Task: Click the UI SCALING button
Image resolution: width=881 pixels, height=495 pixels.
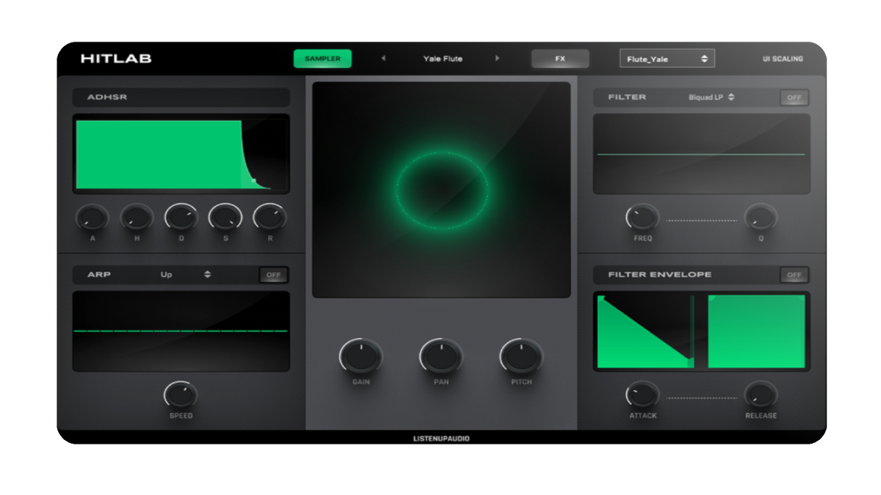Action: 783,59
